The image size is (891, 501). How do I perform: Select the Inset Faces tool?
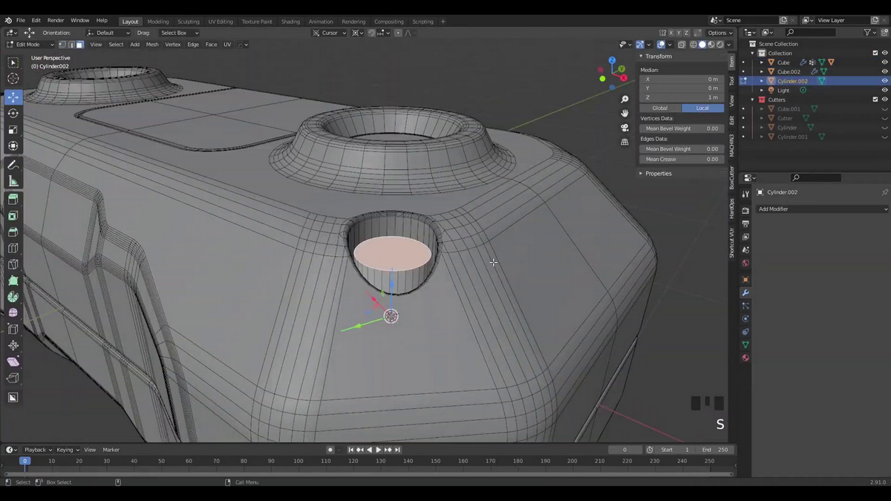13,216
